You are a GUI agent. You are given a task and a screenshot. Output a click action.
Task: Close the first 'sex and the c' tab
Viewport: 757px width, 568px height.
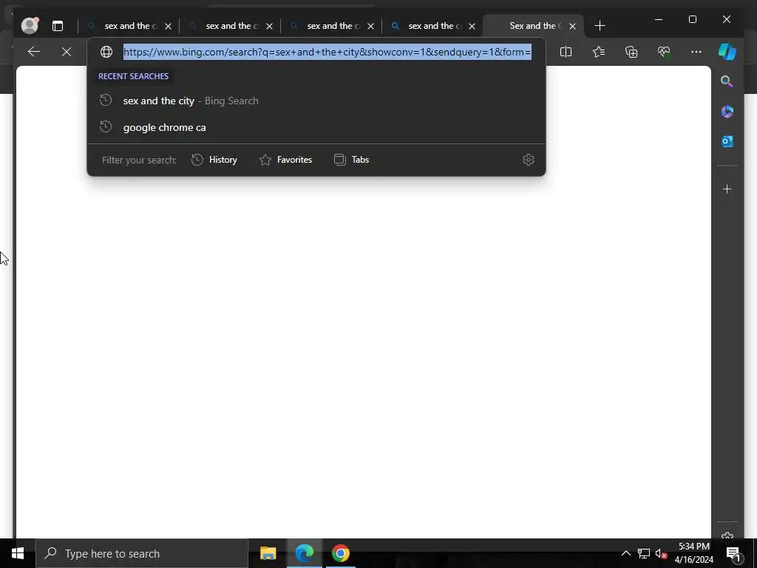pos(168,27)
